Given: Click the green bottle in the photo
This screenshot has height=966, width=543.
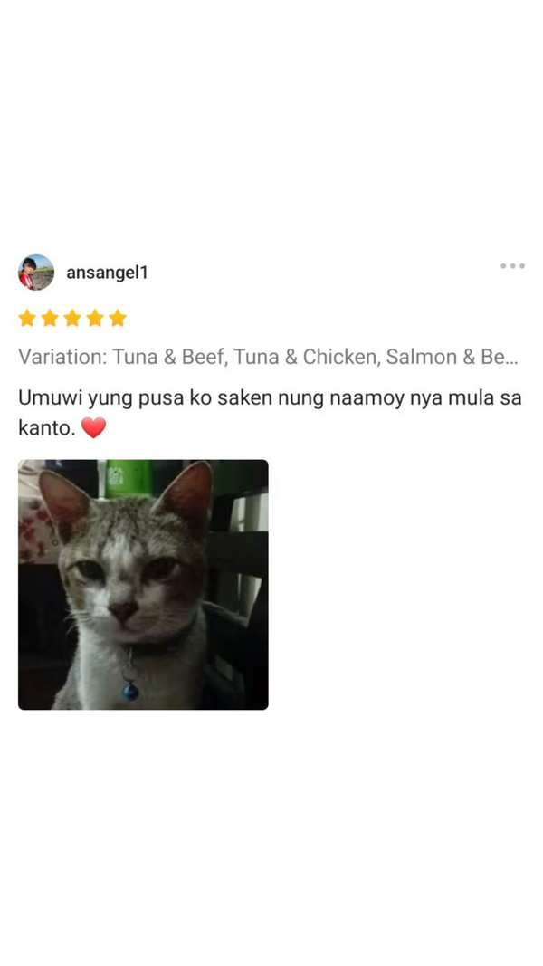Looking at the screenshot, I should pos(128,478).
